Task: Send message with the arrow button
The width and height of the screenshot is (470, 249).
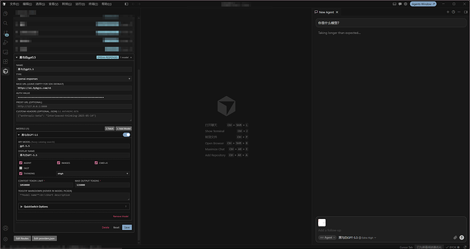Action: coord(462,237)
